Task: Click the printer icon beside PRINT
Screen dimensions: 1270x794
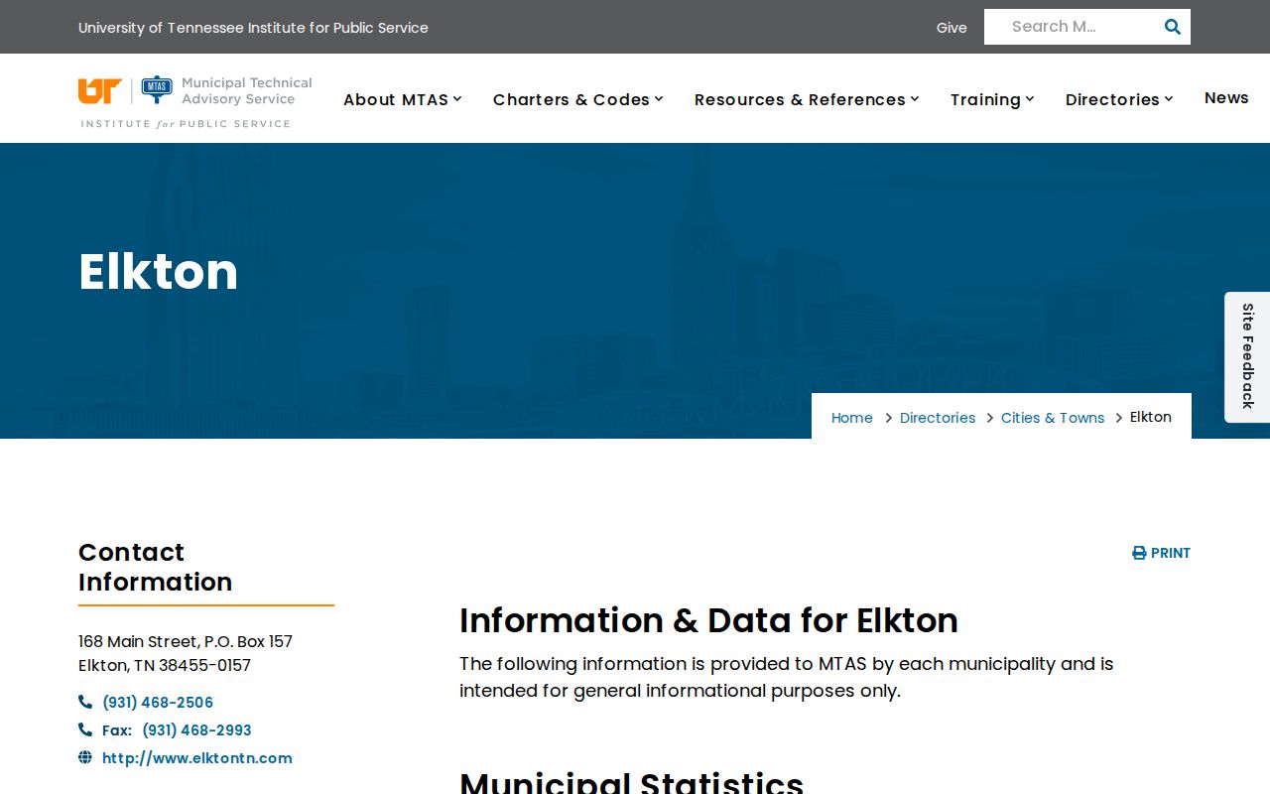Action: tap(1139, 553)
